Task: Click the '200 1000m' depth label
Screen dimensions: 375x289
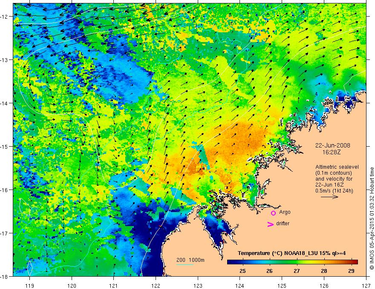Action: click(x=190, y=260)
